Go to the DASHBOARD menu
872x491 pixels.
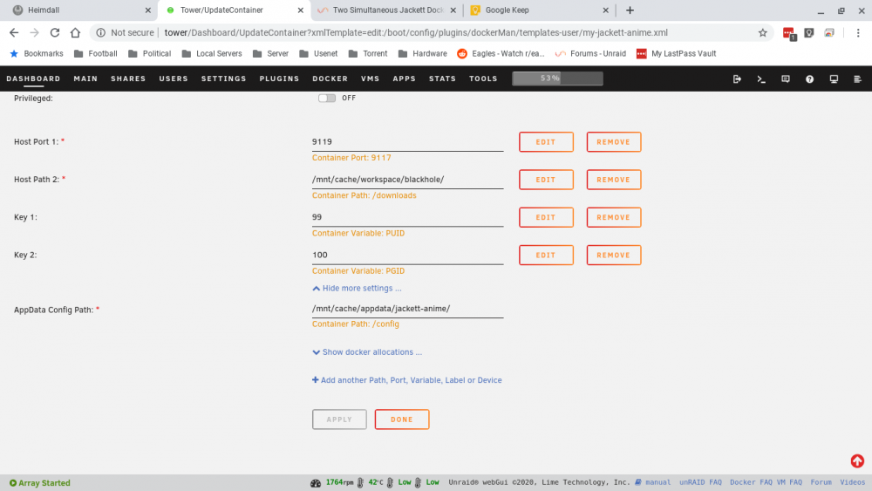coord(33,79)
